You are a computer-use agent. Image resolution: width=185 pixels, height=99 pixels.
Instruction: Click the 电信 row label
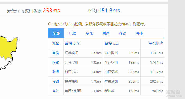pos(55,53)
